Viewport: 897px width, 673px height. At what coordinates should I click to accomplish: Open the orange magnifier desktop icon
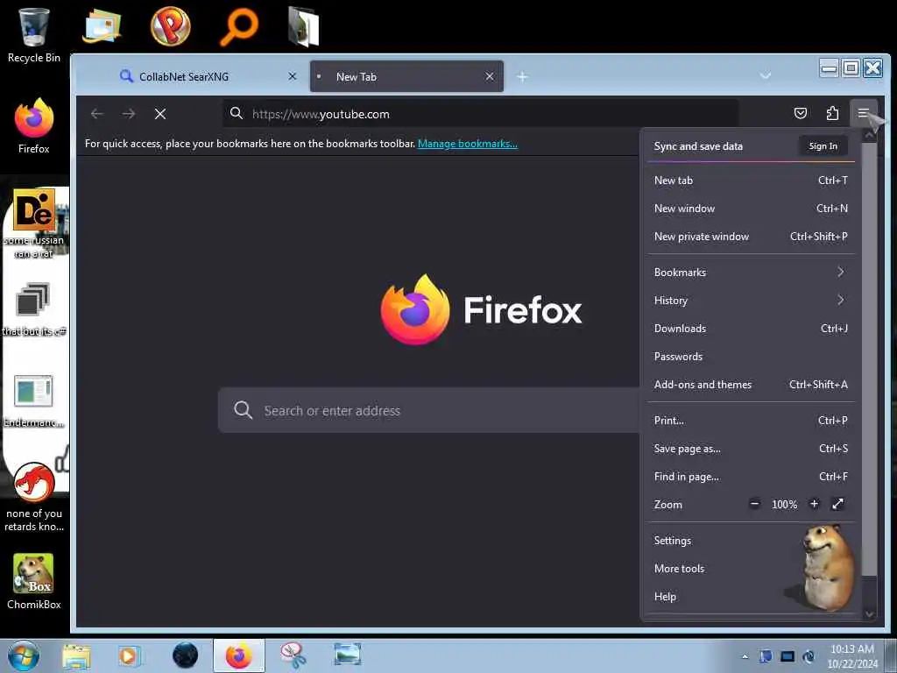tap(239, 26)
